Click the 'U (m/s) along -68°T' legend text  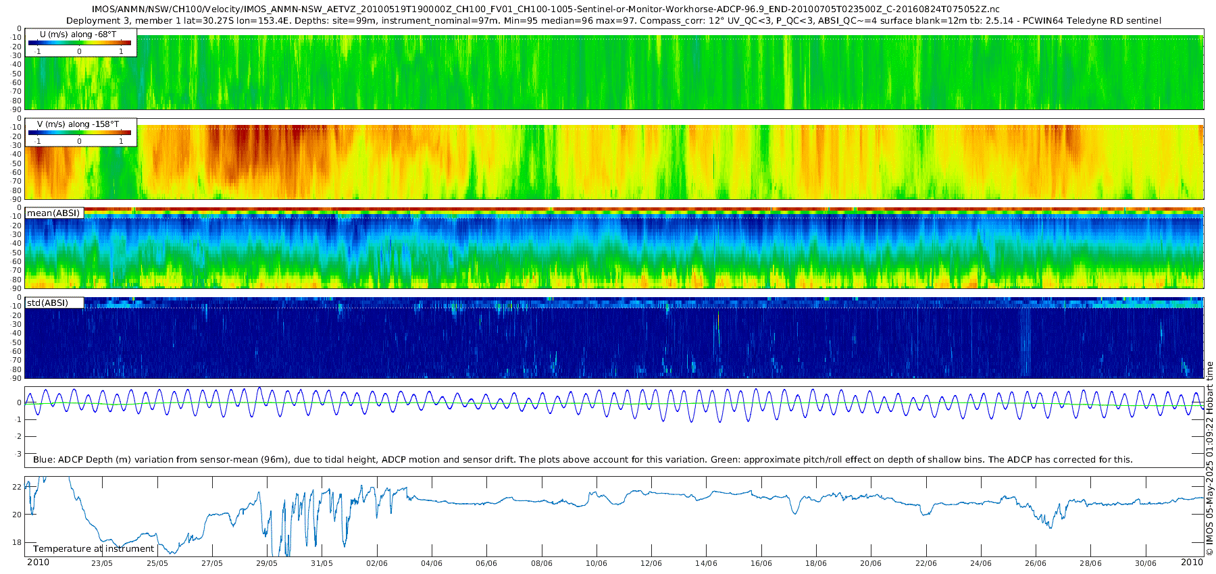coord(80,34)
